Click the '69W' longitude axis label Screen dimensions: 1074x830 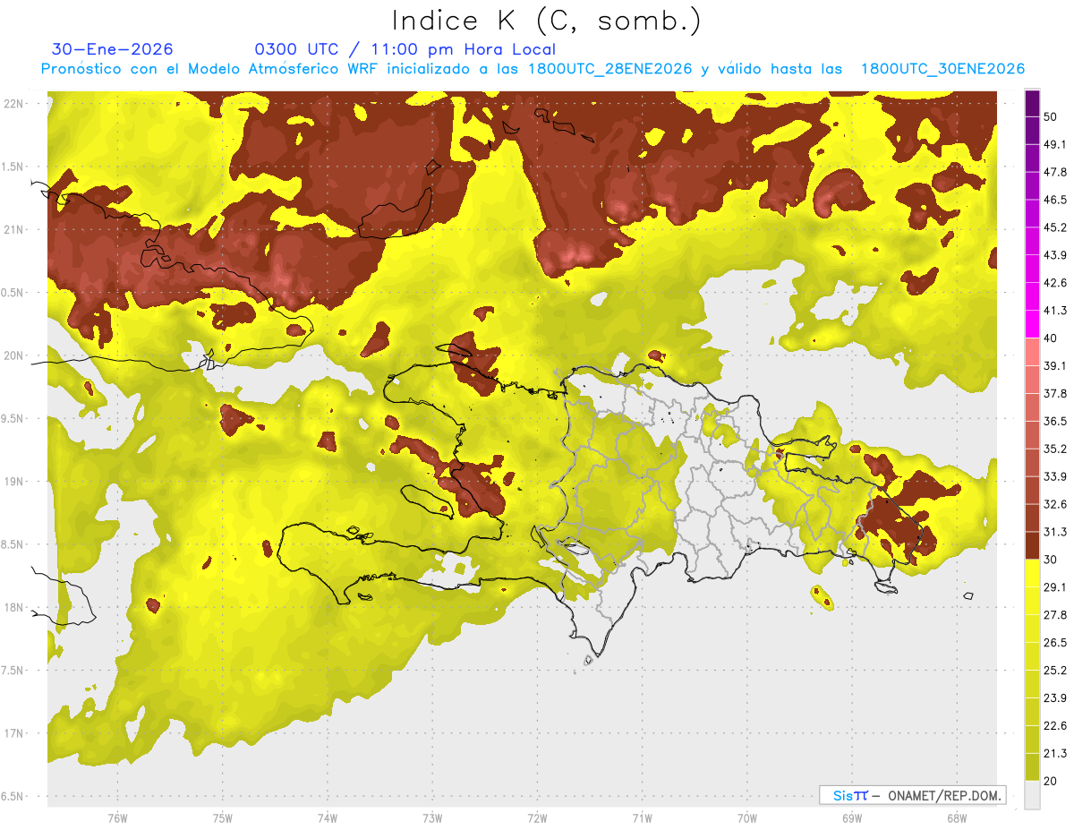click(x=851, y=818)
